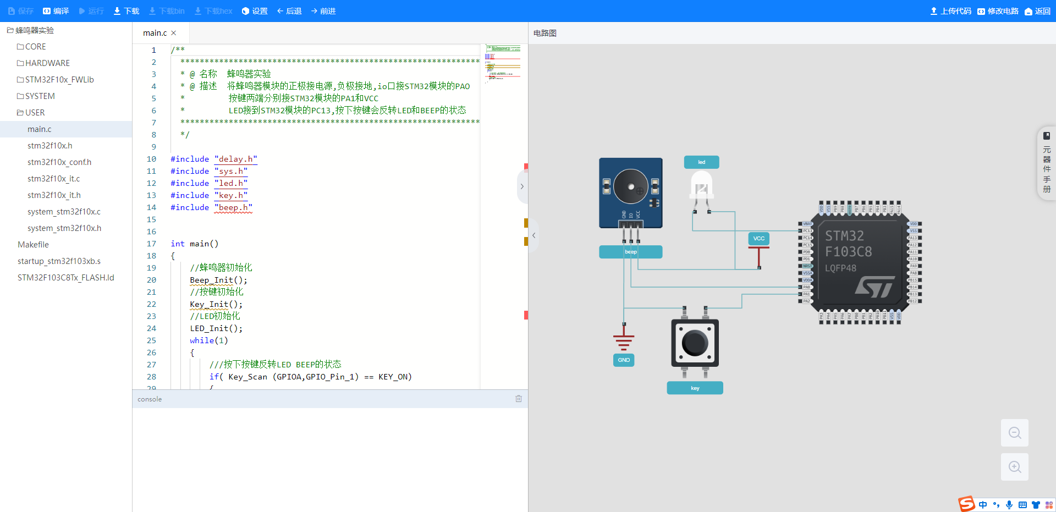Expand the CORE folder
Viewport: 1056px width, 512px height.
tap(31, 47)
